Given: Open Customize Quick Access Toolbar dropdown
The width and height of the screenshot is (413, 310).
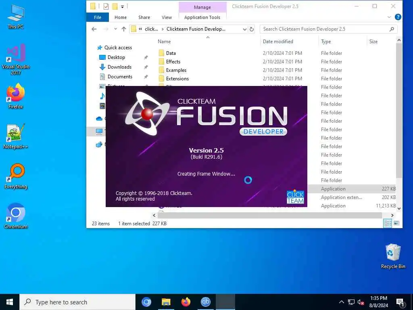Looking at the screenshot, I should [123, 6].
